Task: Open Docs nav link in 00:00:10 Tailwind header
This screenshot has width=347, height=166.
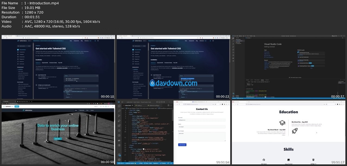Action: tap(71, 41)
